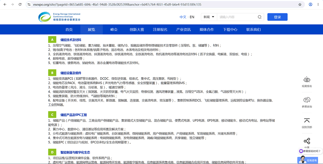The height and width of the screenshot is (164, 323).
Task: Reload the page with refresh icon
Action: pos(20,4)
